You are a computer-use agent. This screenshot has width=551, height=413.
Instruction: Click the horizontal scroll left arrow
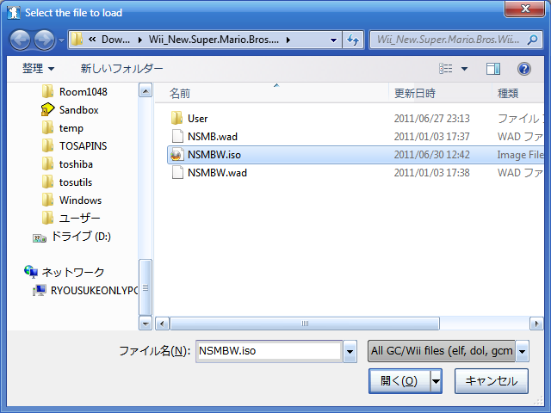[x=162, y=324]
